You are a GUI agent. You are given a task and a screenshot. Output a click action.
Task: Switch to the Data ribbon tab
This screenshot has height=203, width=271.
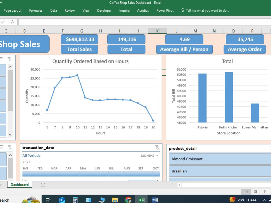(x=54, y=11)
